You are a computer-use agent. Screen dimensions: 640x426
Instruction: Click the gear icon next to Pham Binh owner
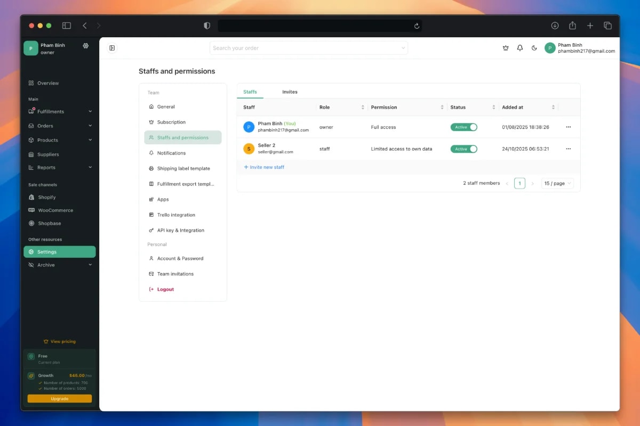pyautogui.click(x=85, y=46)
